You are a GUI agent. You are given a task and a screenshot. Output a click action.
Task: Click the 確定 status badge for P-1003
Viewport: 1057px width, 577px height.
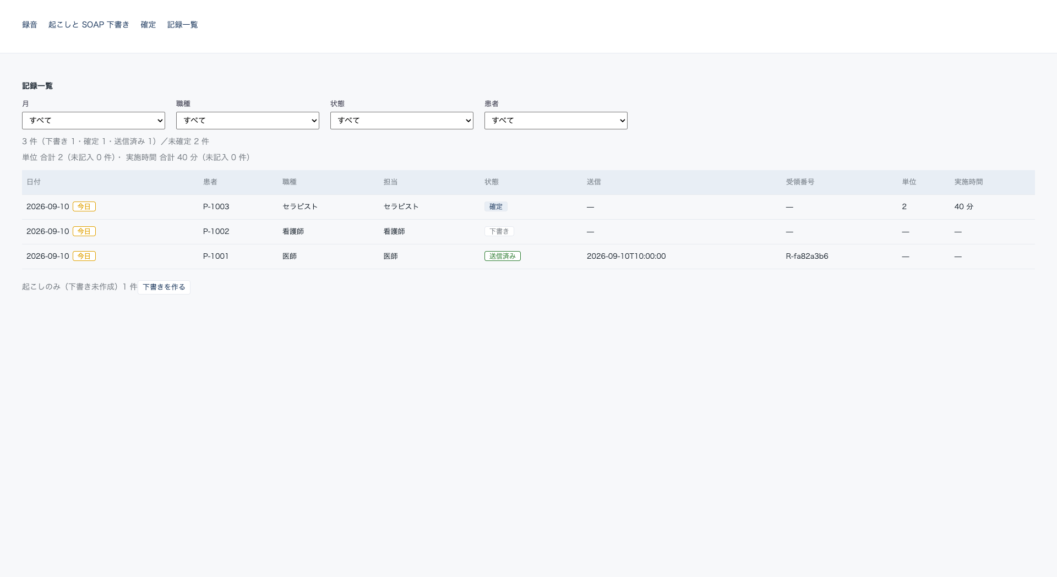(x=496, y=206)
